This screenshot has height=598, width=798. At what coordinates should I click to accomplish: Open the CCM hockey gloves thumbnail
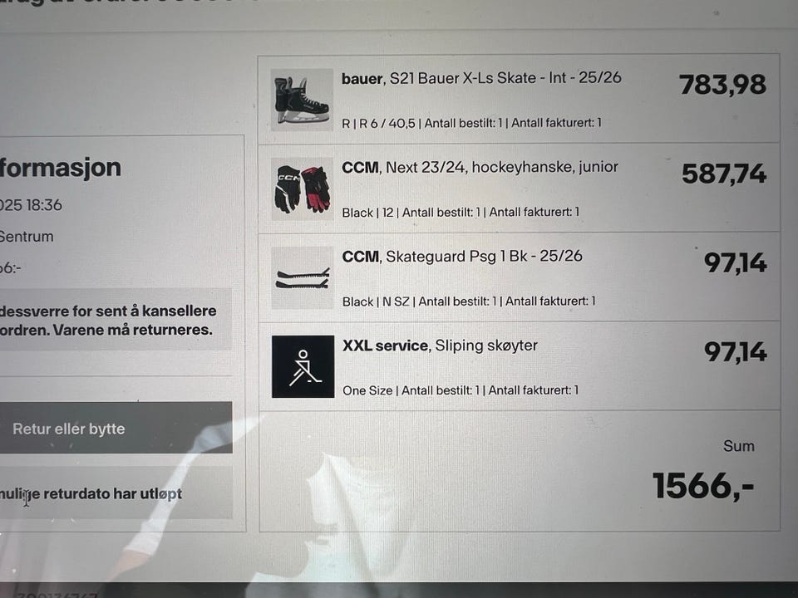[x=302, y=189]
